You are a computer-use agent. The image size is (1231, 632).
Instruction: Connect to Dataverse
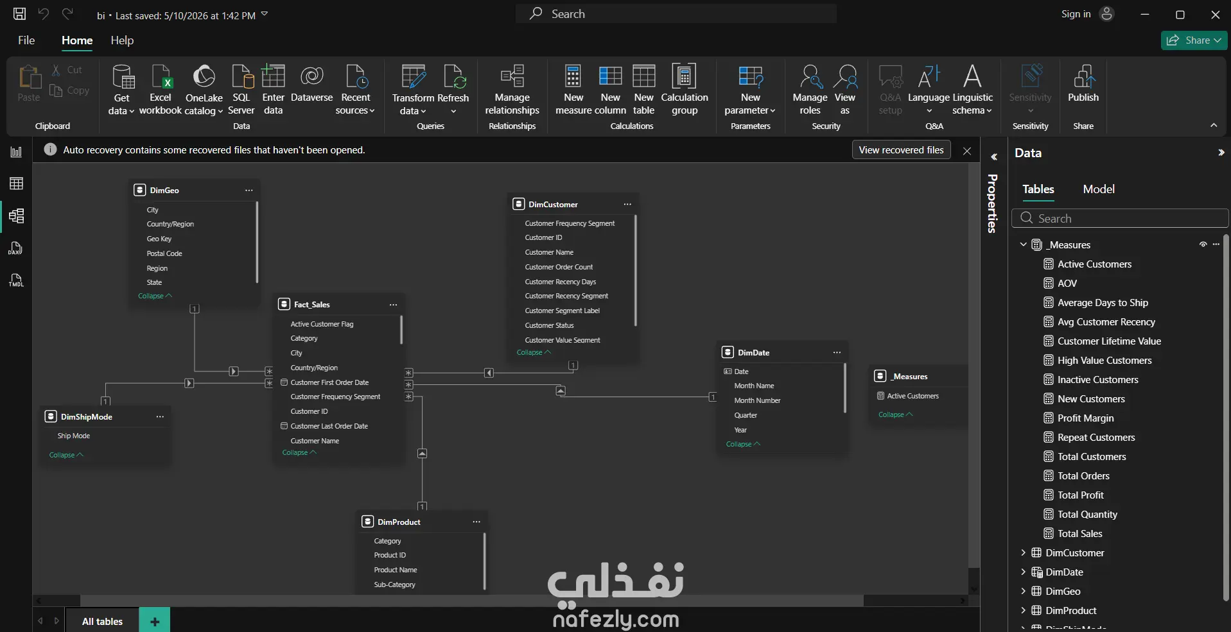coord(312,83)
